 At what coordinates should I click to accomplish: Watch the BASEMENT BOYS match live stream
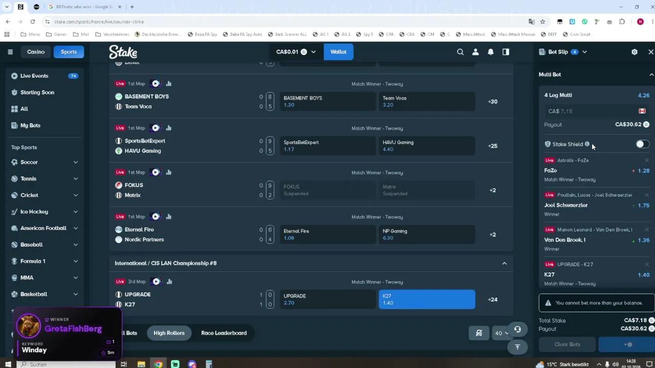[156, 83]
